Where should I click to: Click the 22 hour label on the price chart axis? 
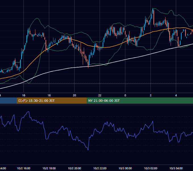(100, 95)
